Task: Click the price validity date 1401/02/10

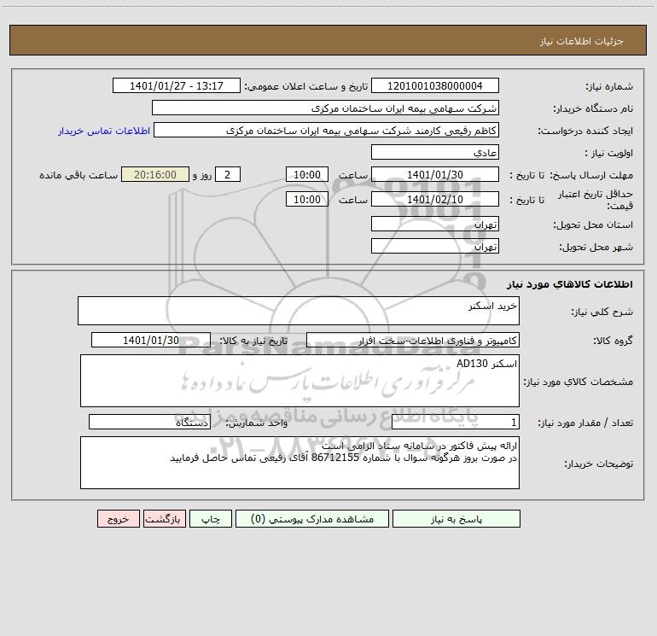Action: coord(435,199)
